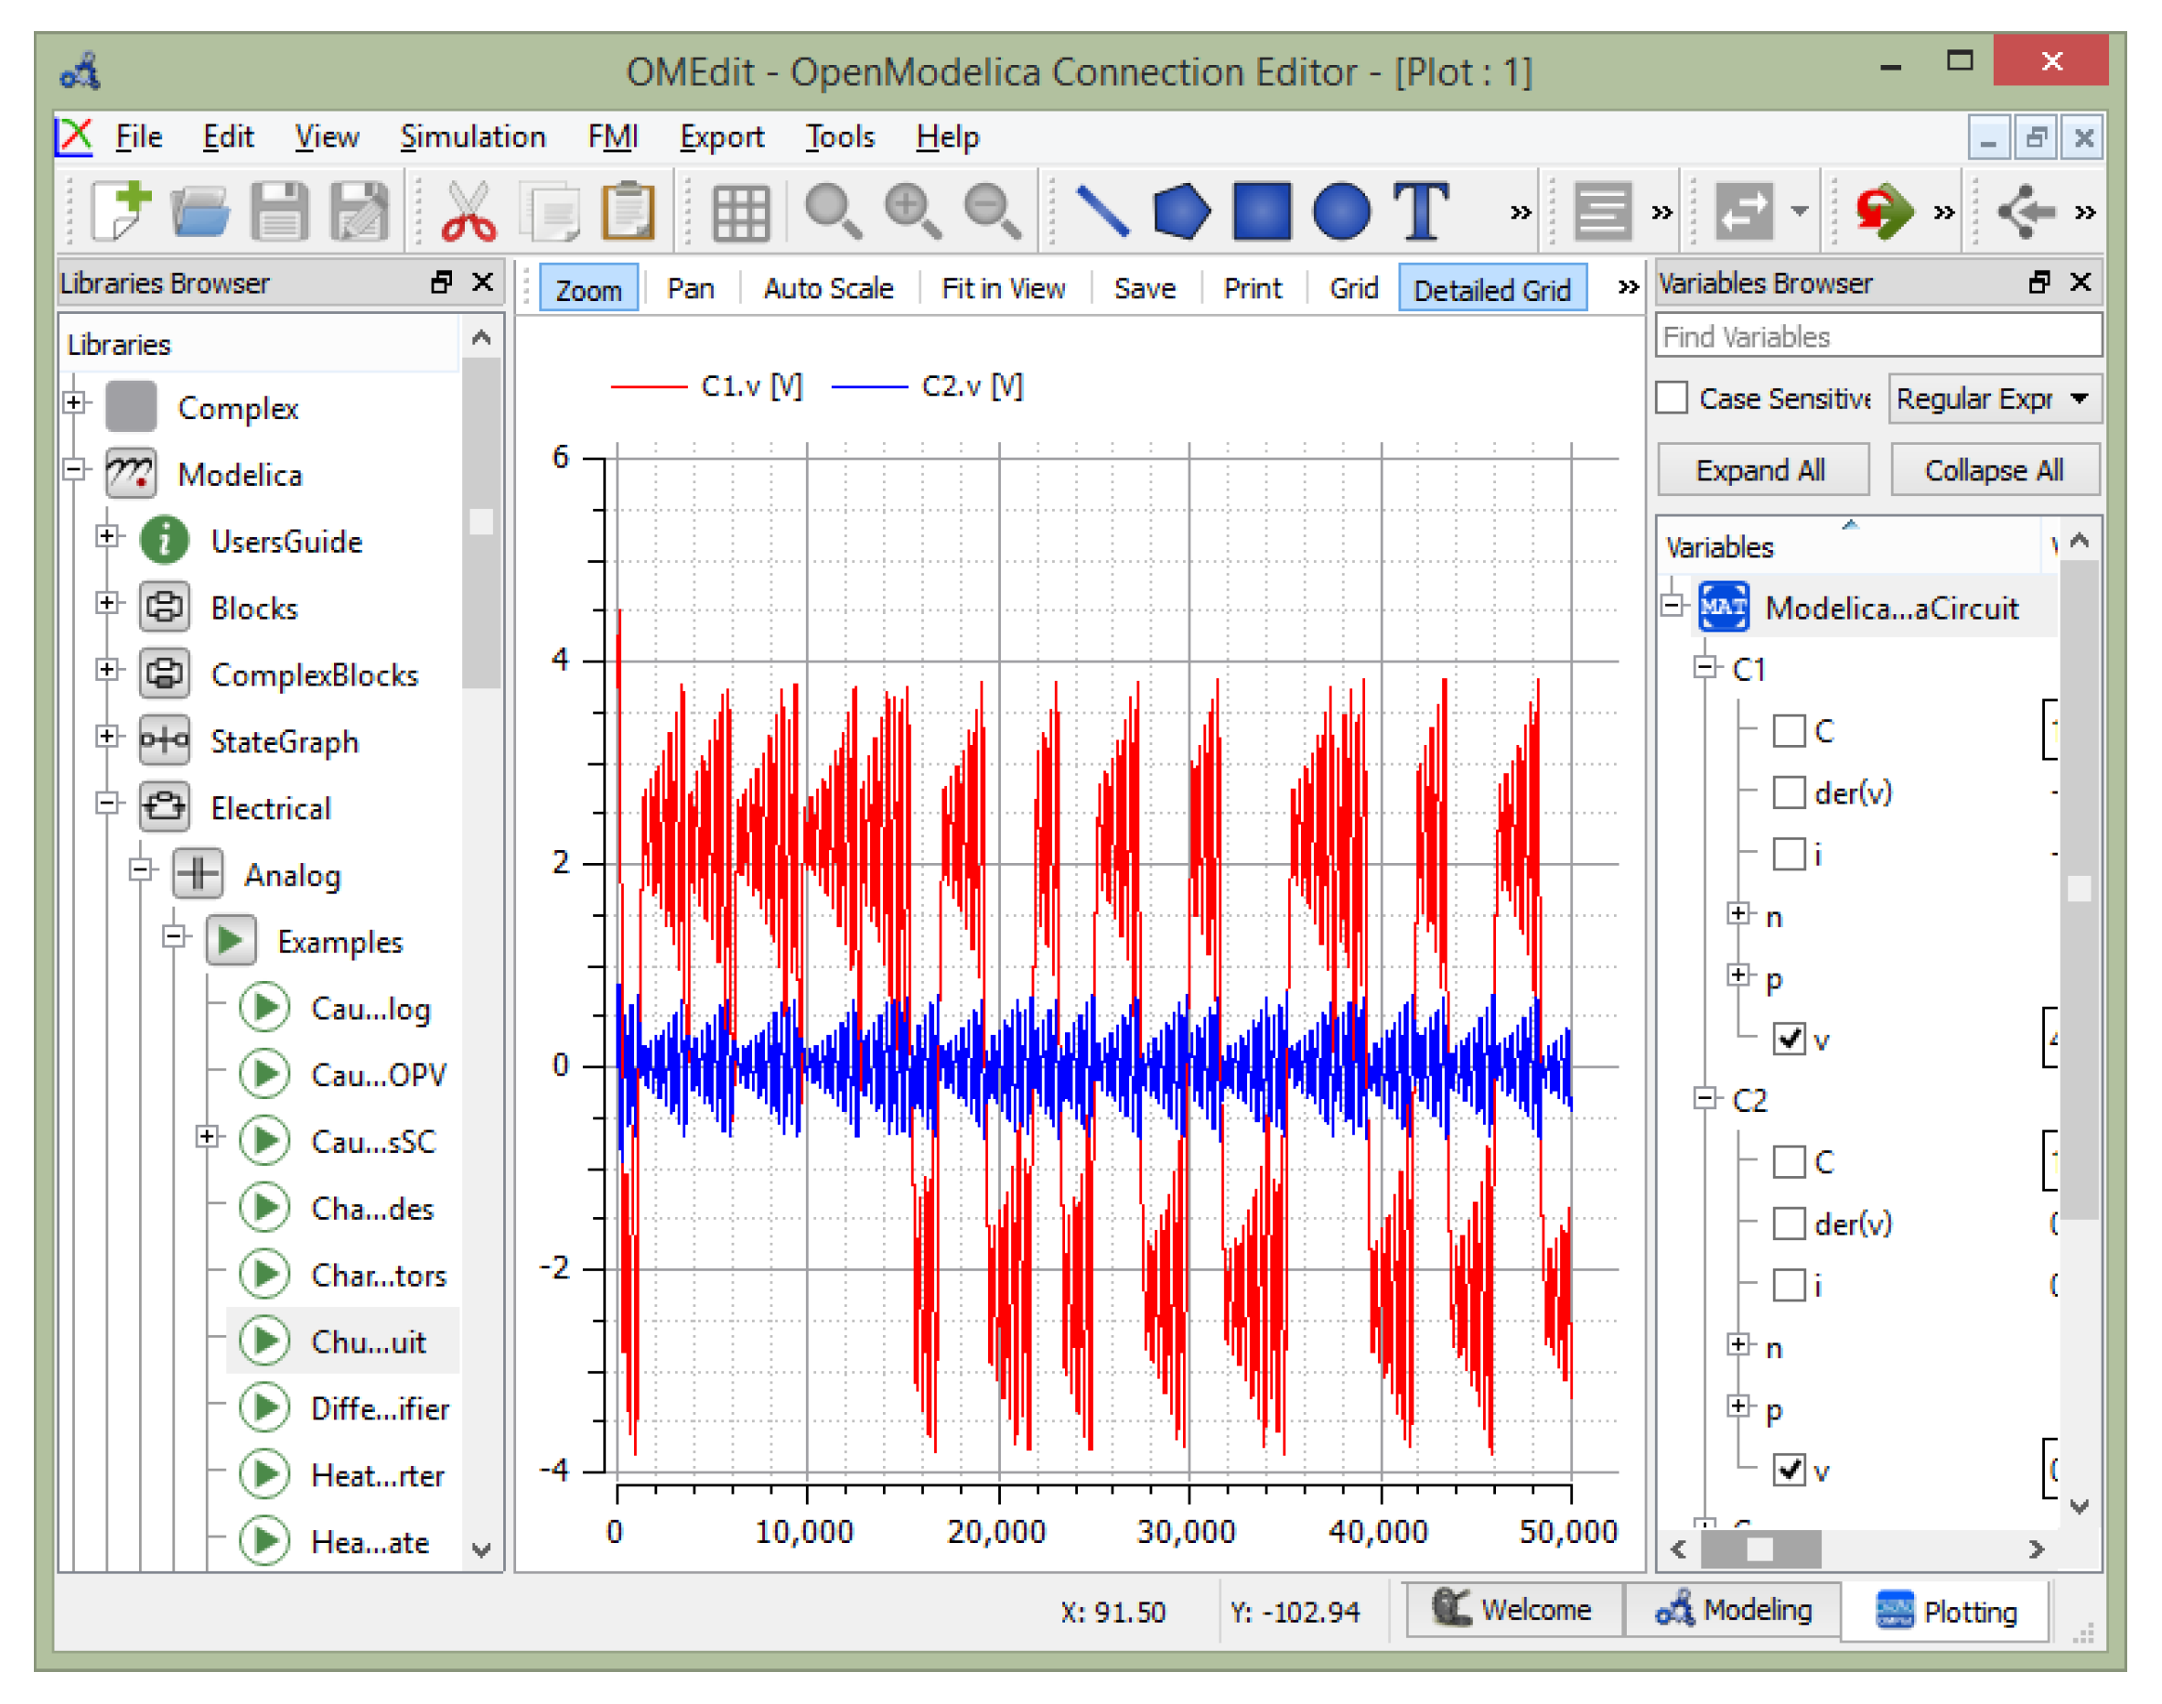Select the Chu...uit example model
This screenshot has width=2162, height=1704.
click(x=343, y=1341)
